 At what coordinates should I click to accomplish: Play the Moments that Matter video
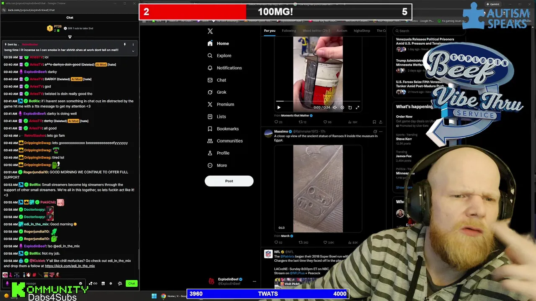[279, 107]
